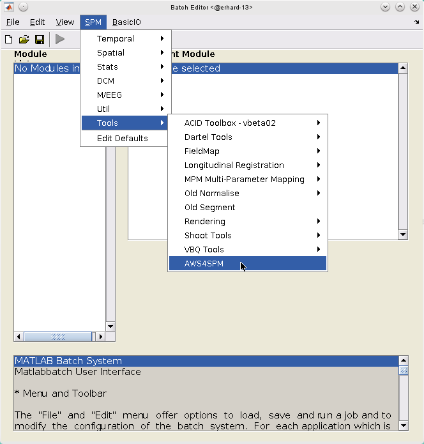Click the Save Batch floppy icon

(40, 40)
